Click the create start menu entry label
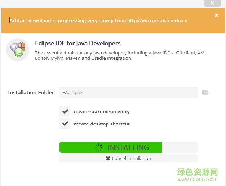The height and width of the screenshot is (186, 226). tap(102, 112)
